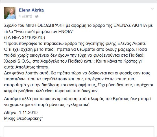Click the 'Χωριά S.O.S.' text

(17, 61)
